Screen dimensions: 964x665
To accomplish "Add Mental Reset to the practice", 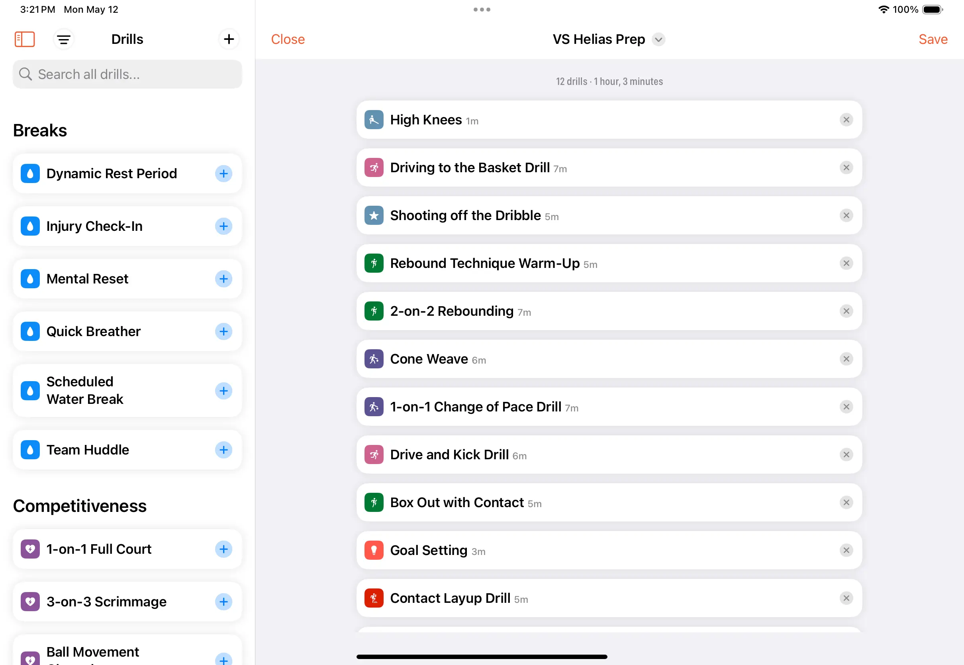I will [x=223, y=279].
